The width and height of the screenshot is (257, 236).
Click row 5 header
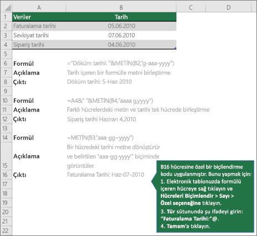coord(6,54)
